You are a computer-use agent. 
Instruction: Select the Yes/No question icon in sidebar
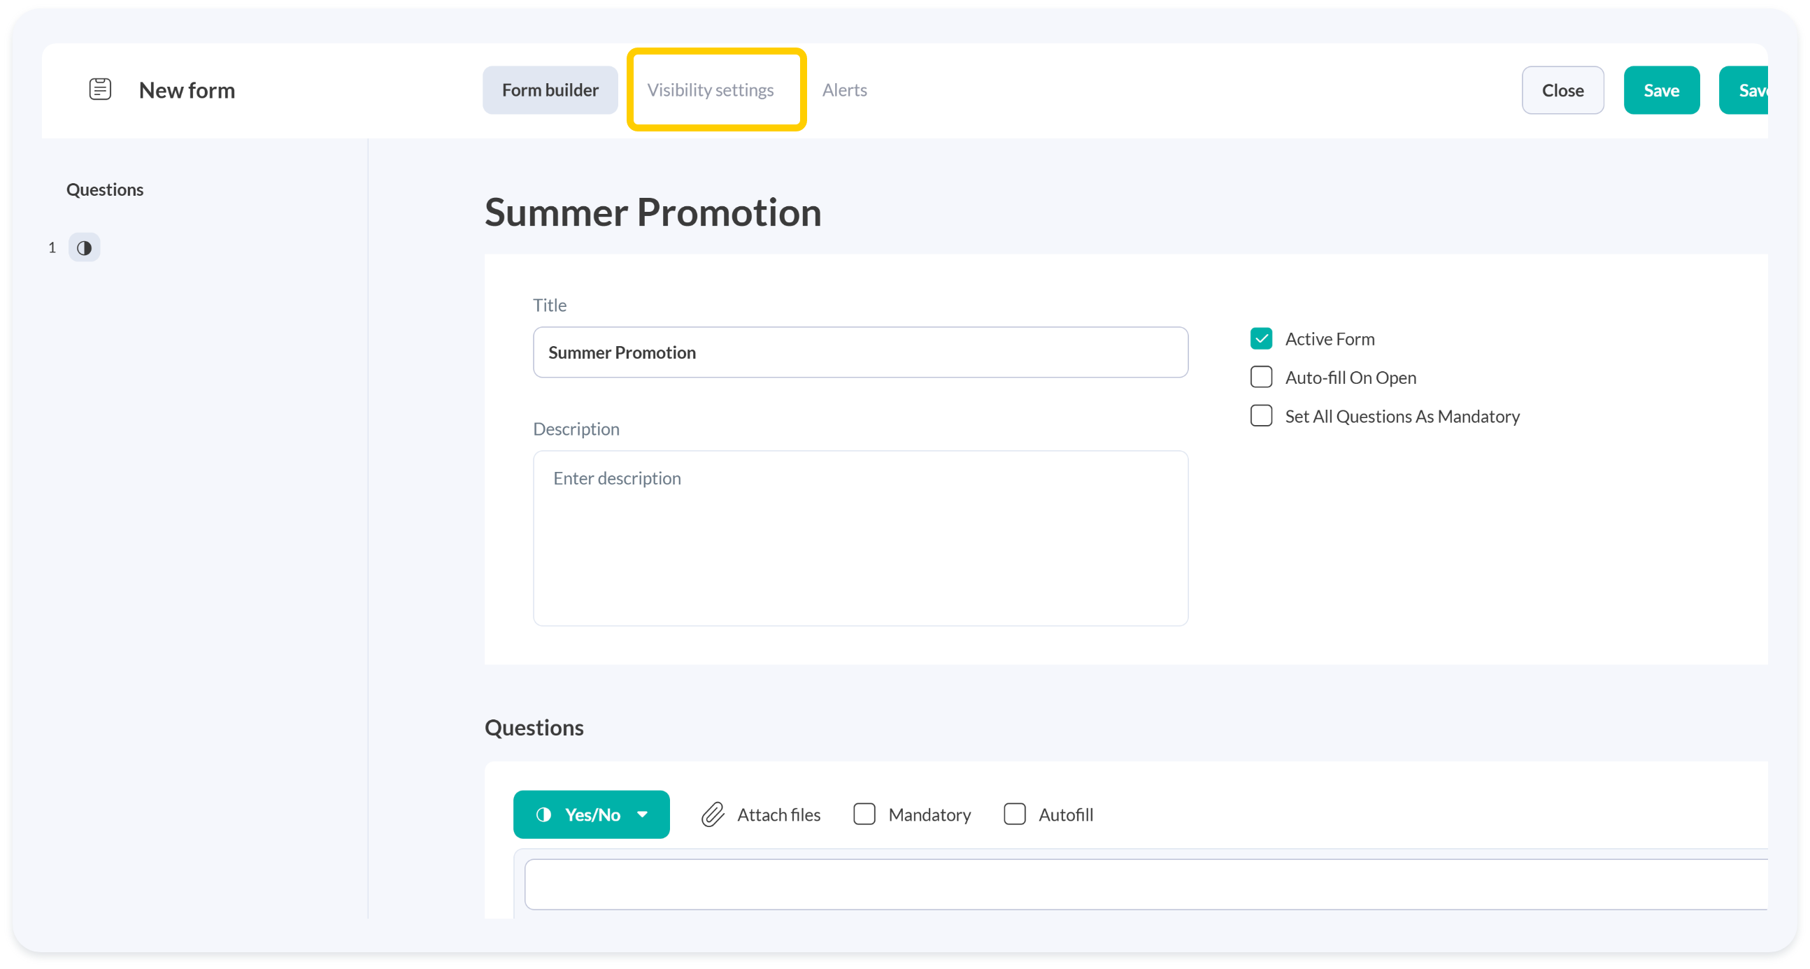click(x=85, y=248)
